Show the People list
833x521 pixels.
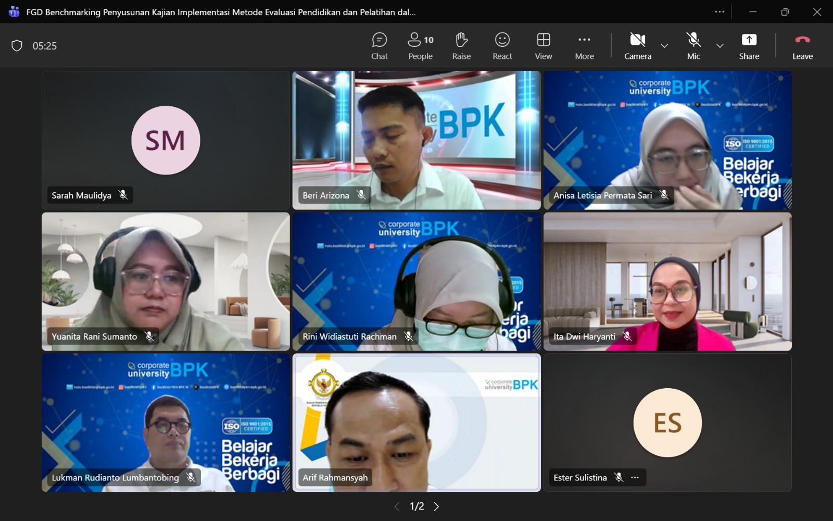click(420, 46)
